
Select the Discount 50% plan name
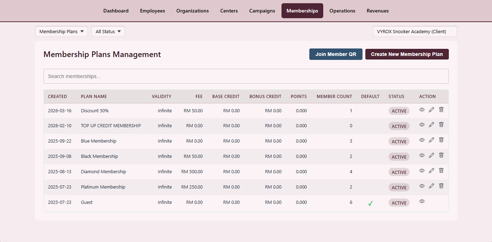[95, 111]
